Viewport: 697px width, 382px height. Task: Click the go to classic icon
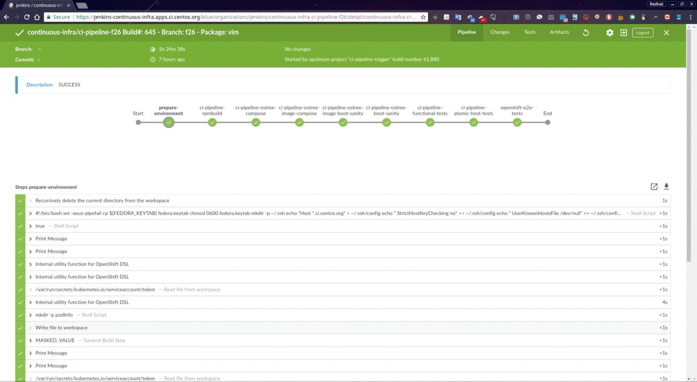624,33
